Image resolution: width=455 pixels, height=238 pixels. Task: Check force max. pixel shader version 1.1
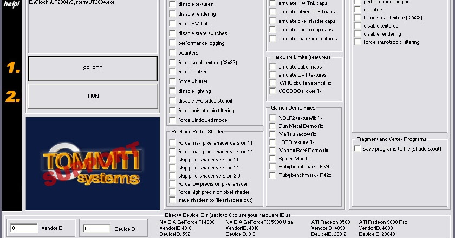coord(173,143)
